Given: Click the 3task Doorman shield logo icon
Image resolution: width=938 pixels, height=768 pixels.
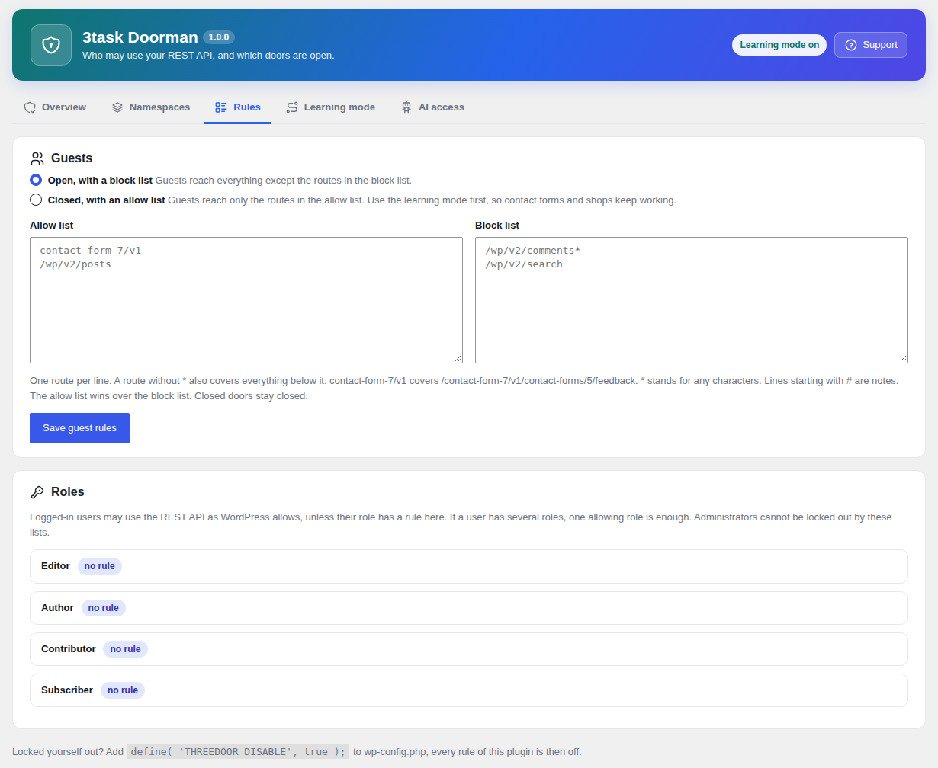Looking at the screenshot, I should (x=51, y=45).
